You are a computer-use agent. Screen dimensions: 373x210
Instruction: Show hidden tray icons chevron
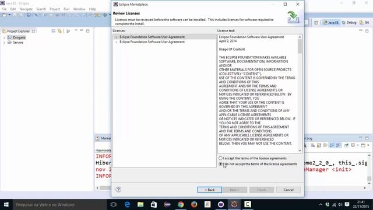[x=321, y=205]
